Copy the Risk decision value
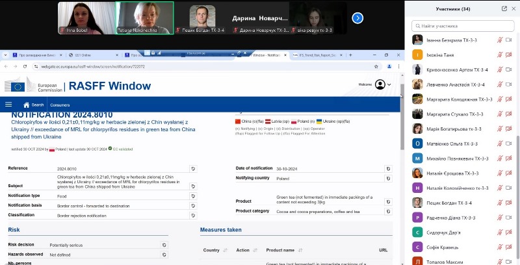Viewport: 520px width, 265px height. [x=164, y=245]
